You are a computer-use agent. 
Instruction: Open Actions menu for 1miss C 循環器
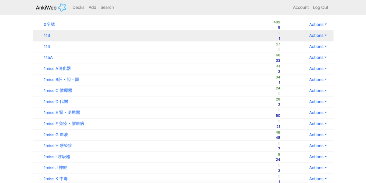click(x=318, y=91)
